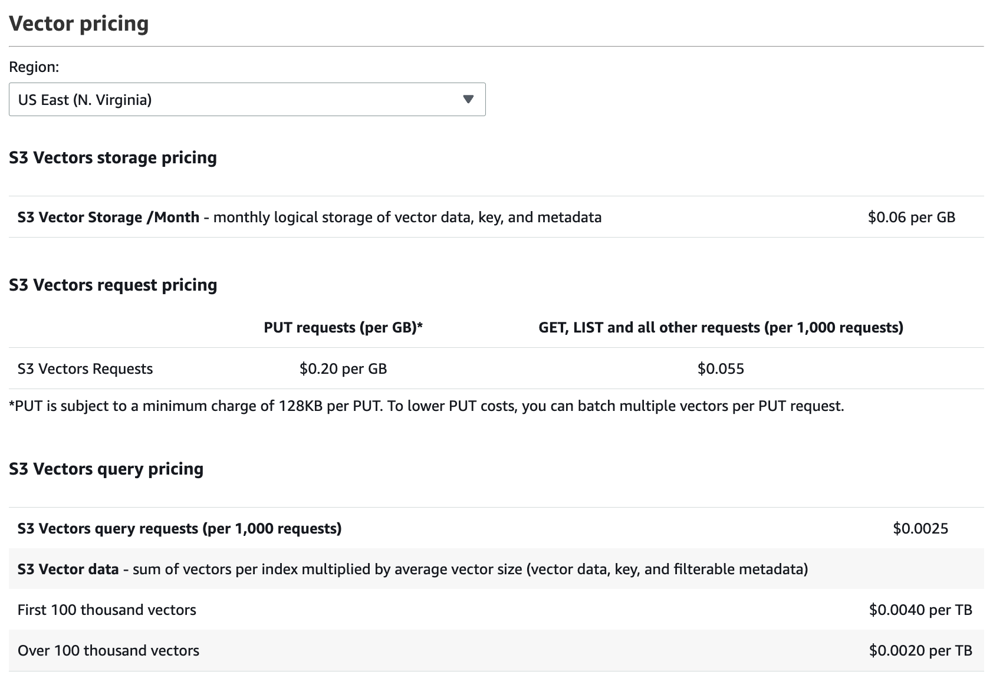The width and height of the screenshot is (993, 678).
Task: Click the S3 Vector data description row
Action: tap(412, 570)
